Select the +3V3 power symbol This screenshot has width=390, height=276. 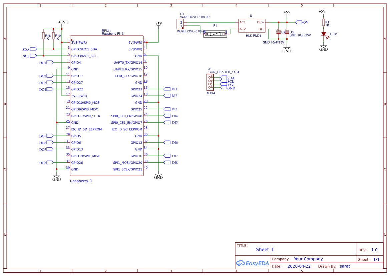pos(62,22)
